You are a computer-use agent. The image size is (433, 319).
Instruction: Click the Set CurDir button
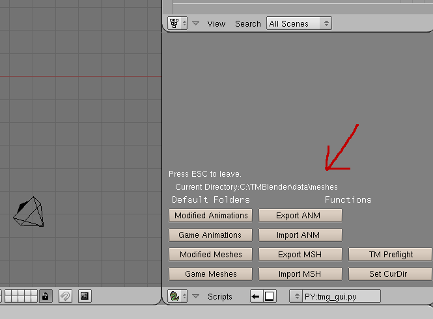click(390, 274)
